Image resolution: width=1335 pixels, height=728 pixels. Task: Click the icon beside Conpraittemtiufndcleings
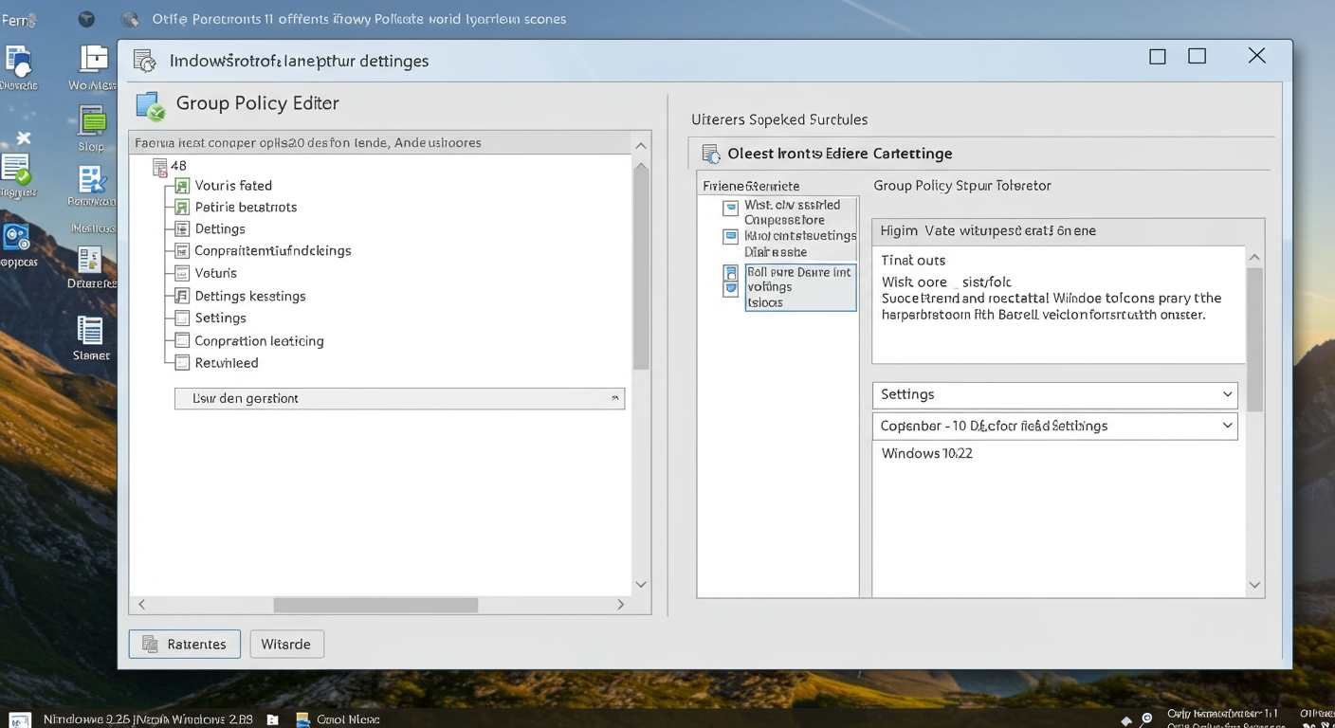click(x=182, y=251)
